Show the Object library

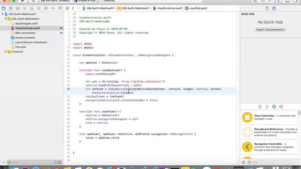[274, 107]
